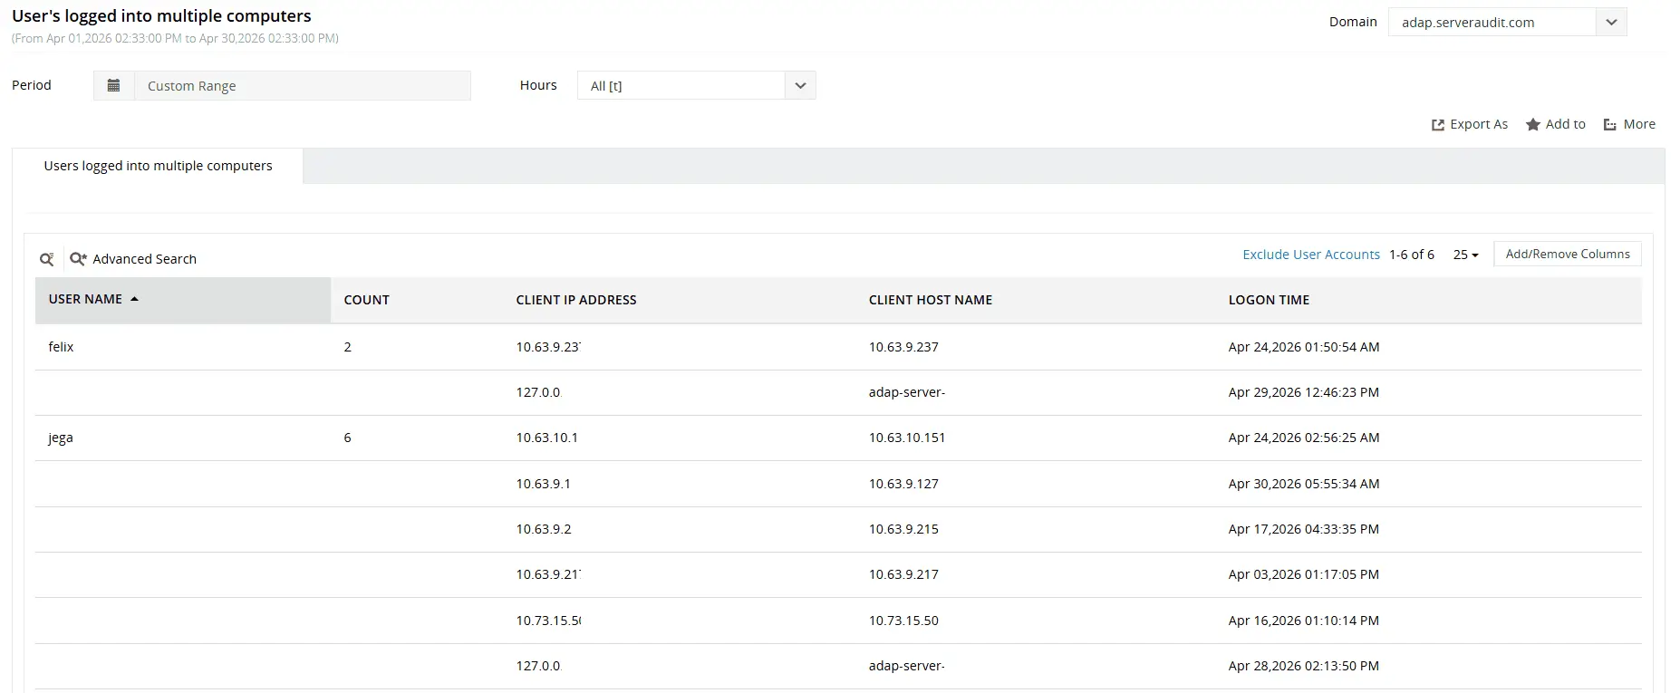Image resolution: width=1680 pixels, height=693 pixels.
Task: Click logon time Apr 24,2026 01:50:54 AM
Action: point(1304,347)
